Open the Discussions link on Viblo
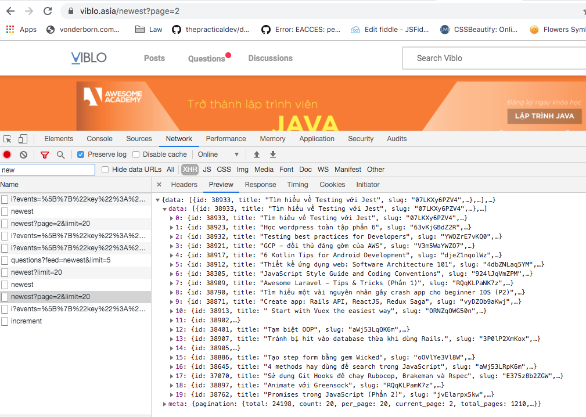 tap(271, 58)
